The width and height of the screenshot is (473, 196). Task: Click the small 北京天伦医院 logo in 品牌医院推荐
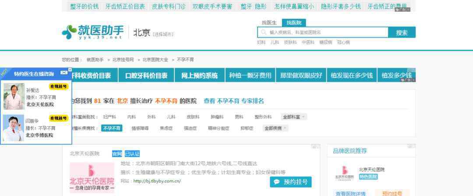(344, 173)
